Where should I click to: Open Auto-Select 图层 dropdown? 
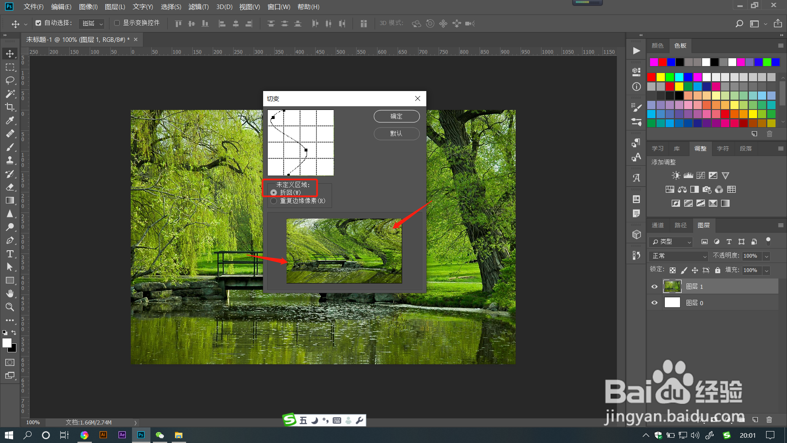92,24
